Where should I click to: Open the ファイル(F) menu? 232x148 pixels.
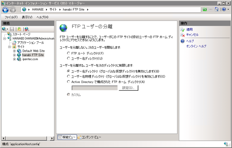[11, 17]
